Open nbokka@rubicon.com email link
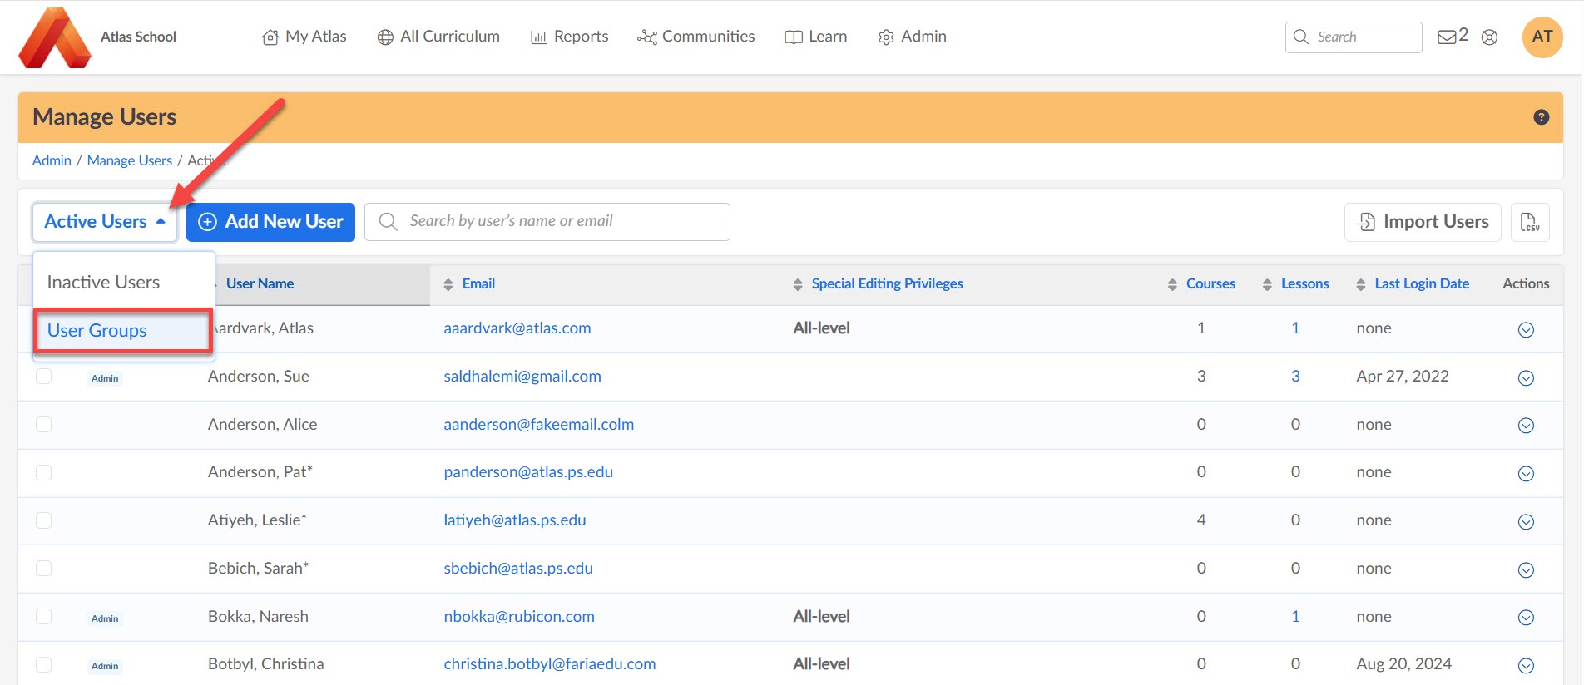This screenshot has height=685, width=1584. pos(519,617)
